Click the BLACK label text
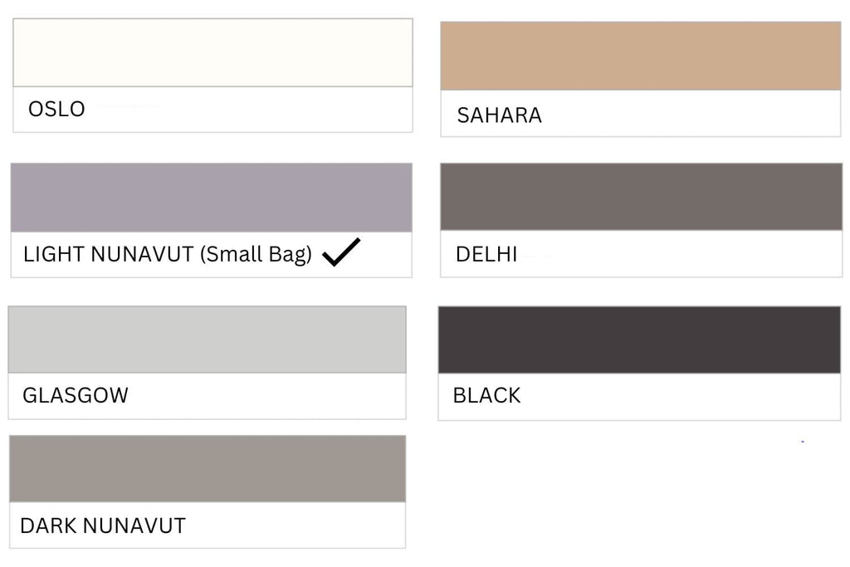850x567 pixels. [x=486, y=395]
